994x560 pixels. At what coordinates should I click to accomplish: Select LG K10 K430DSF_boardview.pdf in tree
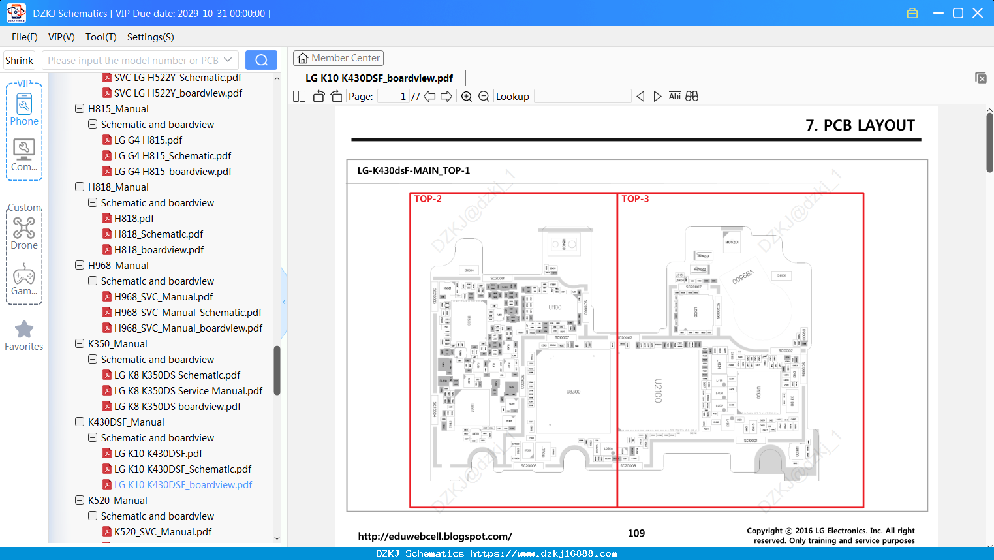tap(183, 484)
